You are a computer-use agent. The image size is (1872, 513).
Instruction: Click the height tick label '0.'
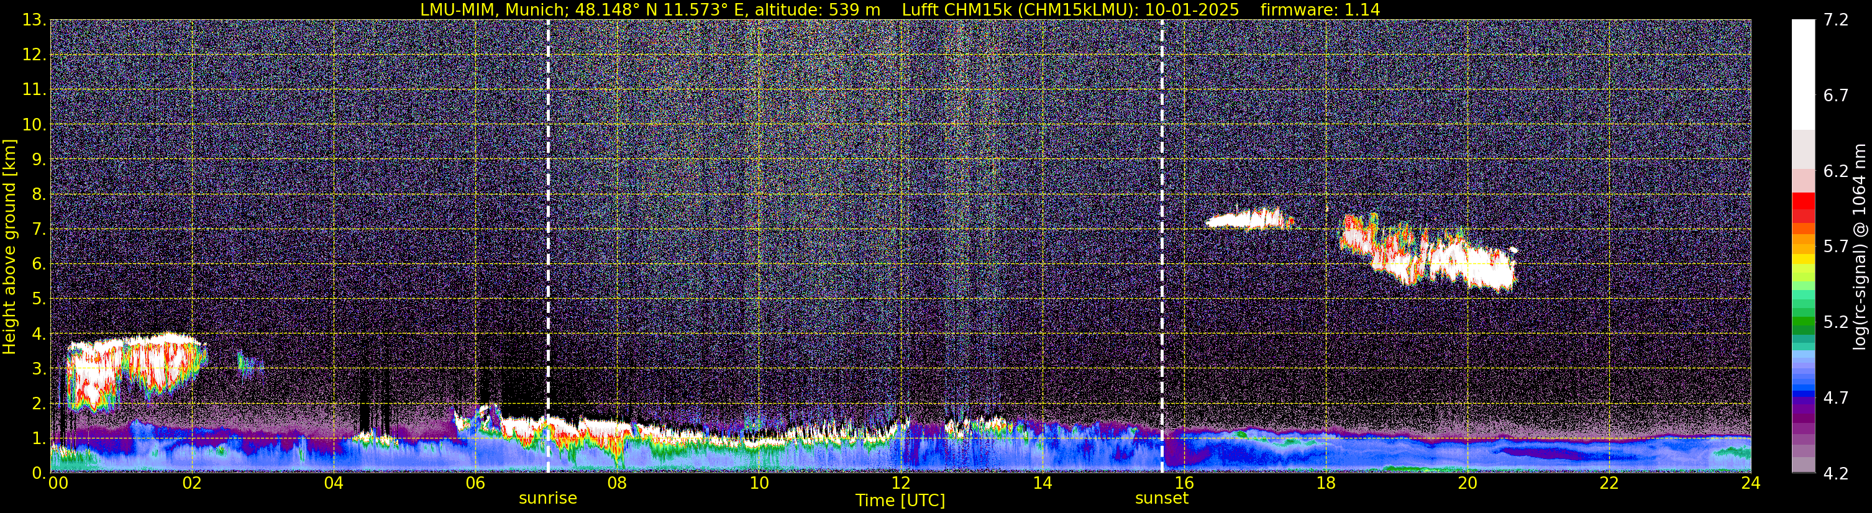pos(39,473)
